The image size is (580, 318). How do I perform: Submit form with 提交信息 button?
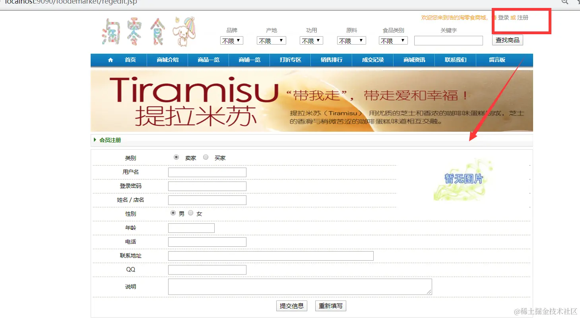pyautogui.click(x=292, y=306)
